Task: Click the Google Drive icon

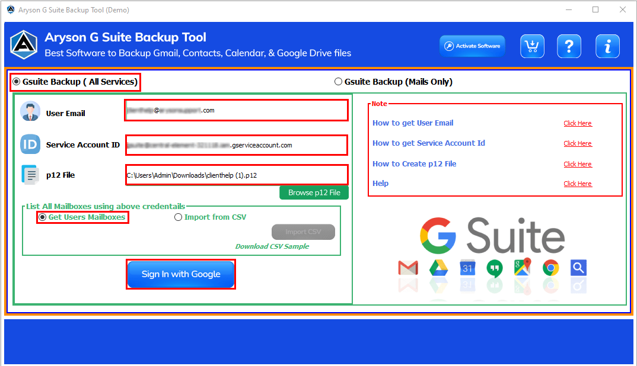Action: [439, 268]
